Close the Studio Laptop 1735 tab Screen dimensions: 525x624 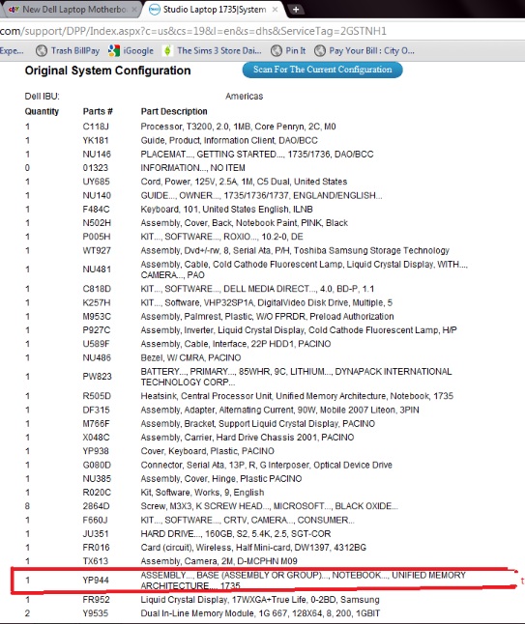pos(275,10)
